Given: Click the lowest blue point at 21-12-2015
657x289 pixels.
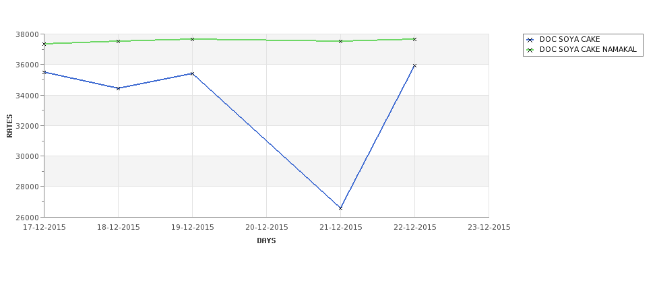Looking at the screenshot, I should [x=341, y=208].
